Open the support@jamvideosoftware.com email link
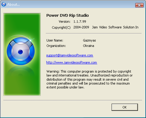Screen dimensions: 146x118 pos(70,55)
